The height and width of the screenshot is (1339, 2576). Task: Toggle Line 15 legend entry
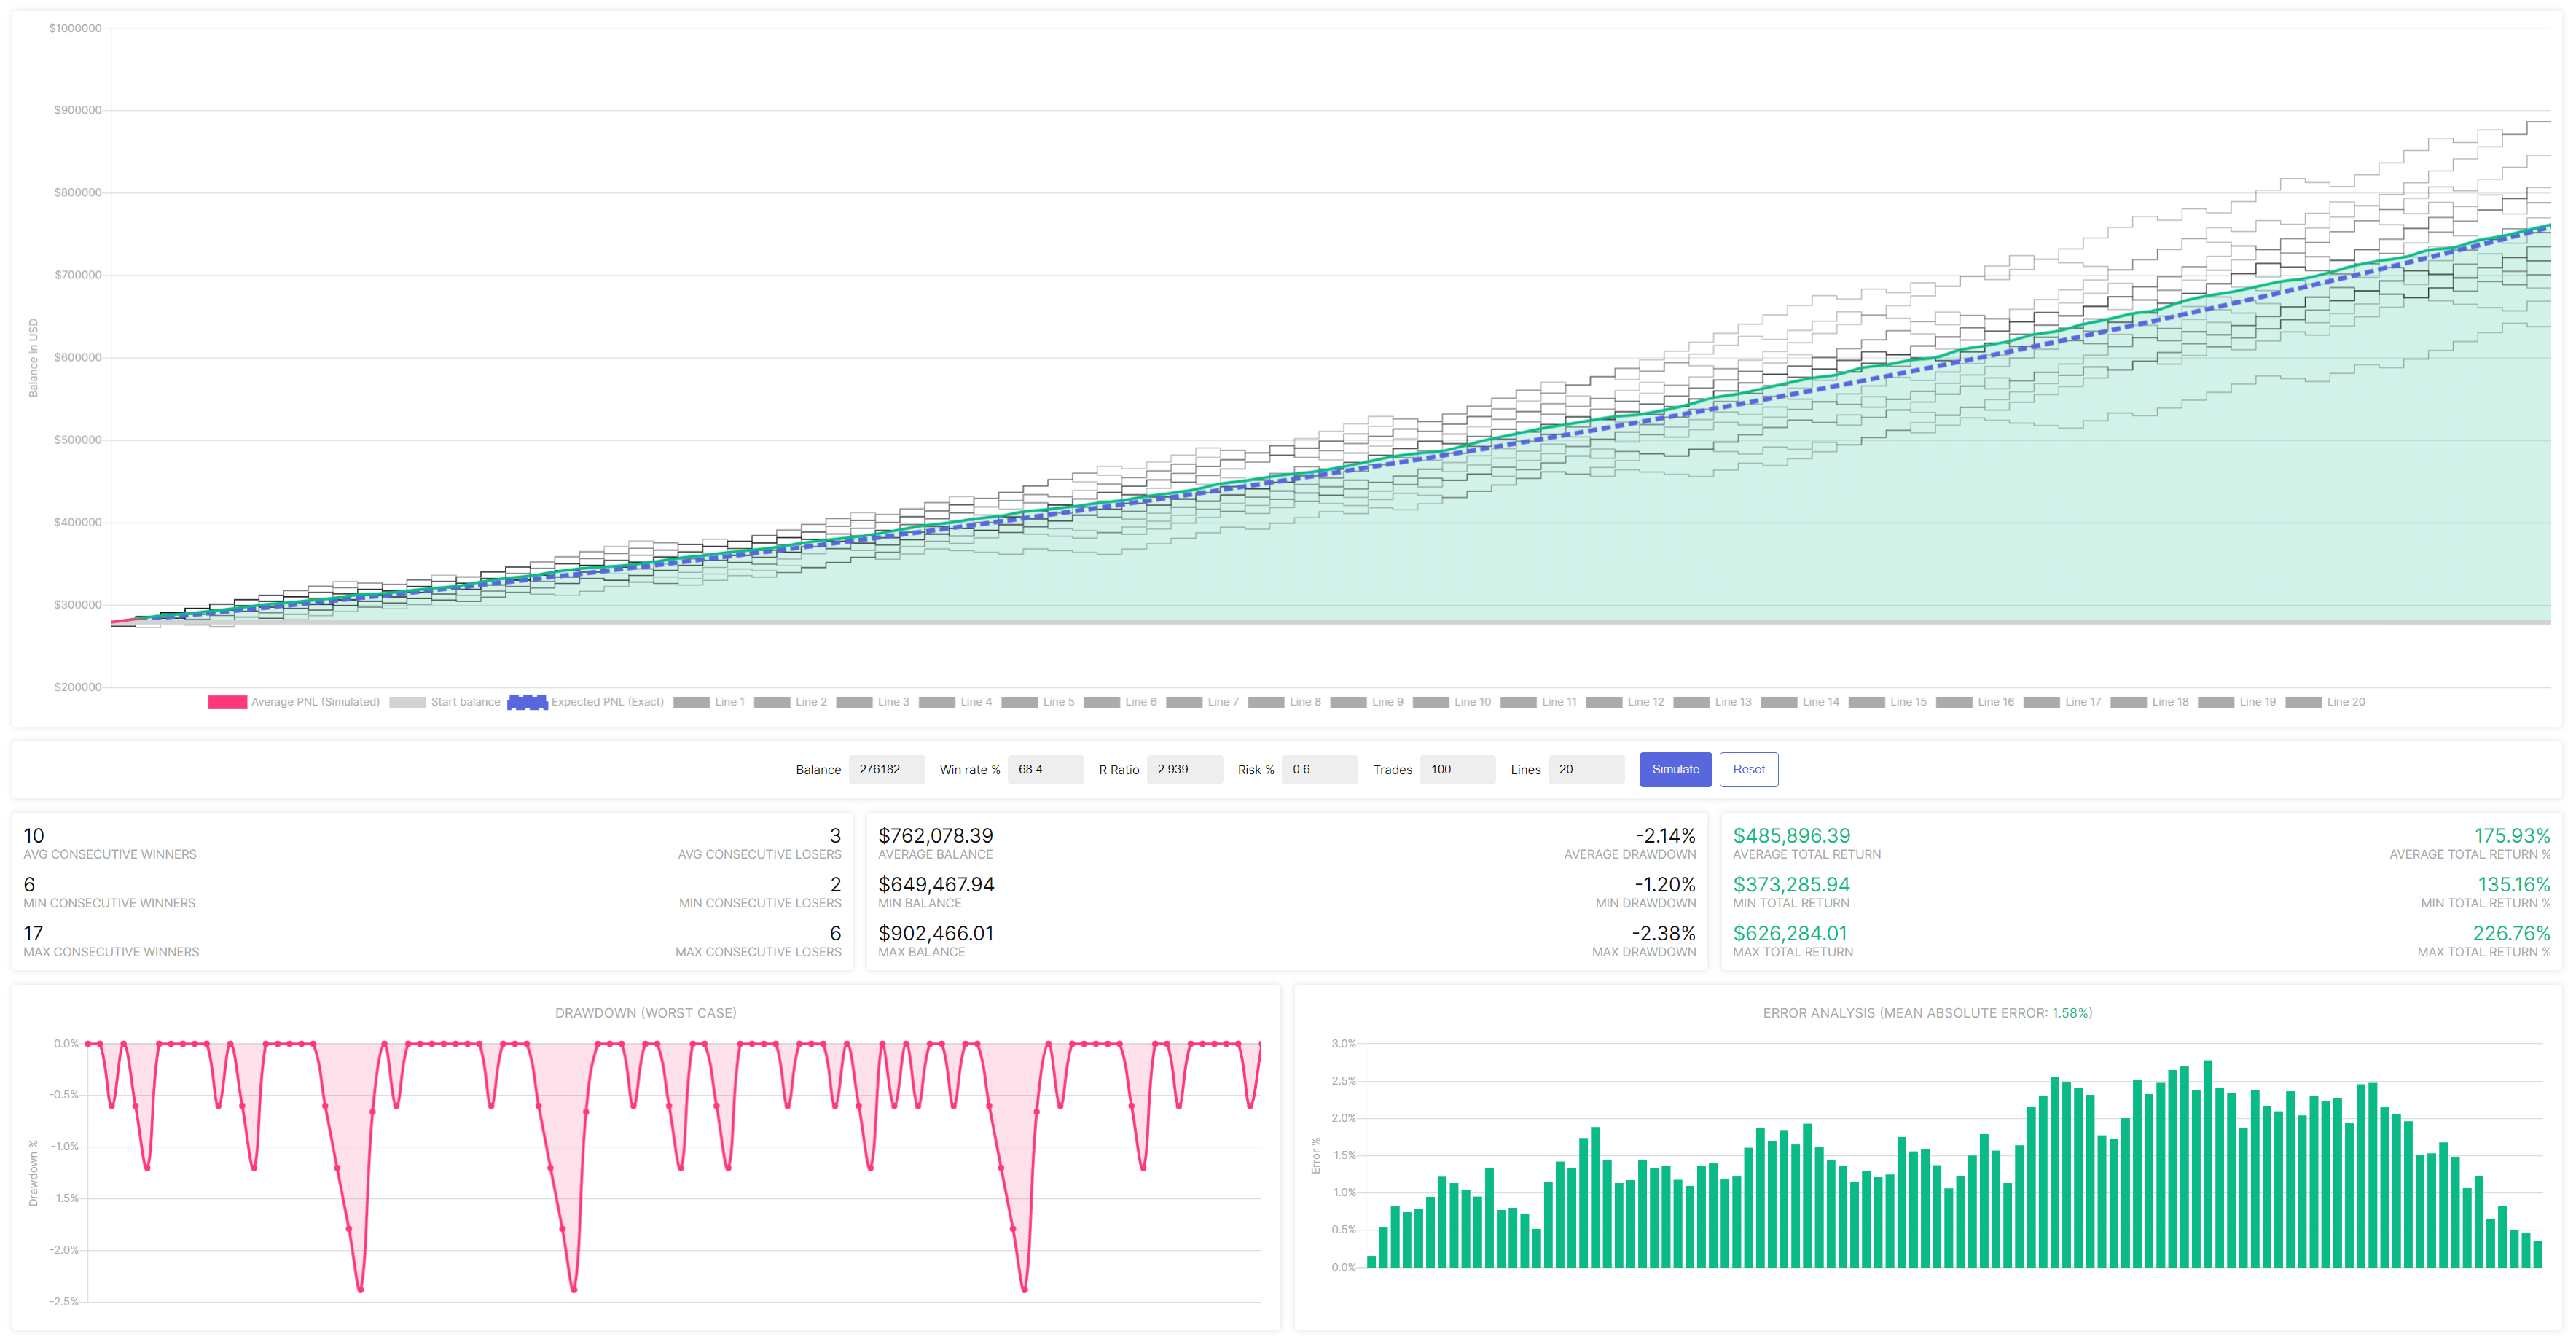[1888, 702]
